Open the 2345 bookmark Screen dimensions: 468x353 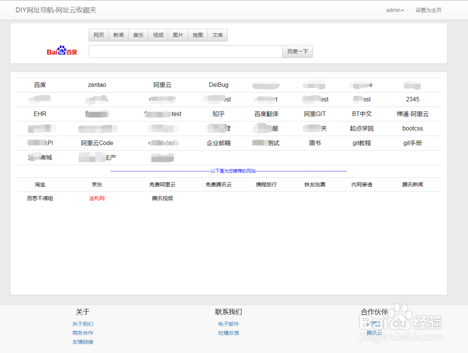pyautogui.click(x=412, y=99)
